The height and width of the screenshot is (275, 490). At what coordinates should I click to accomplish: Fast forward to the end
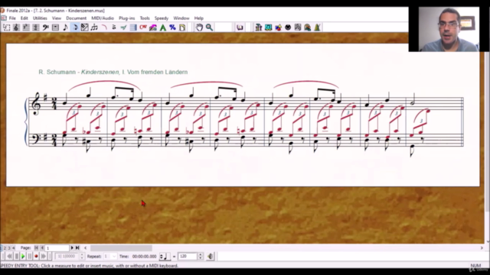pos(44,257)
